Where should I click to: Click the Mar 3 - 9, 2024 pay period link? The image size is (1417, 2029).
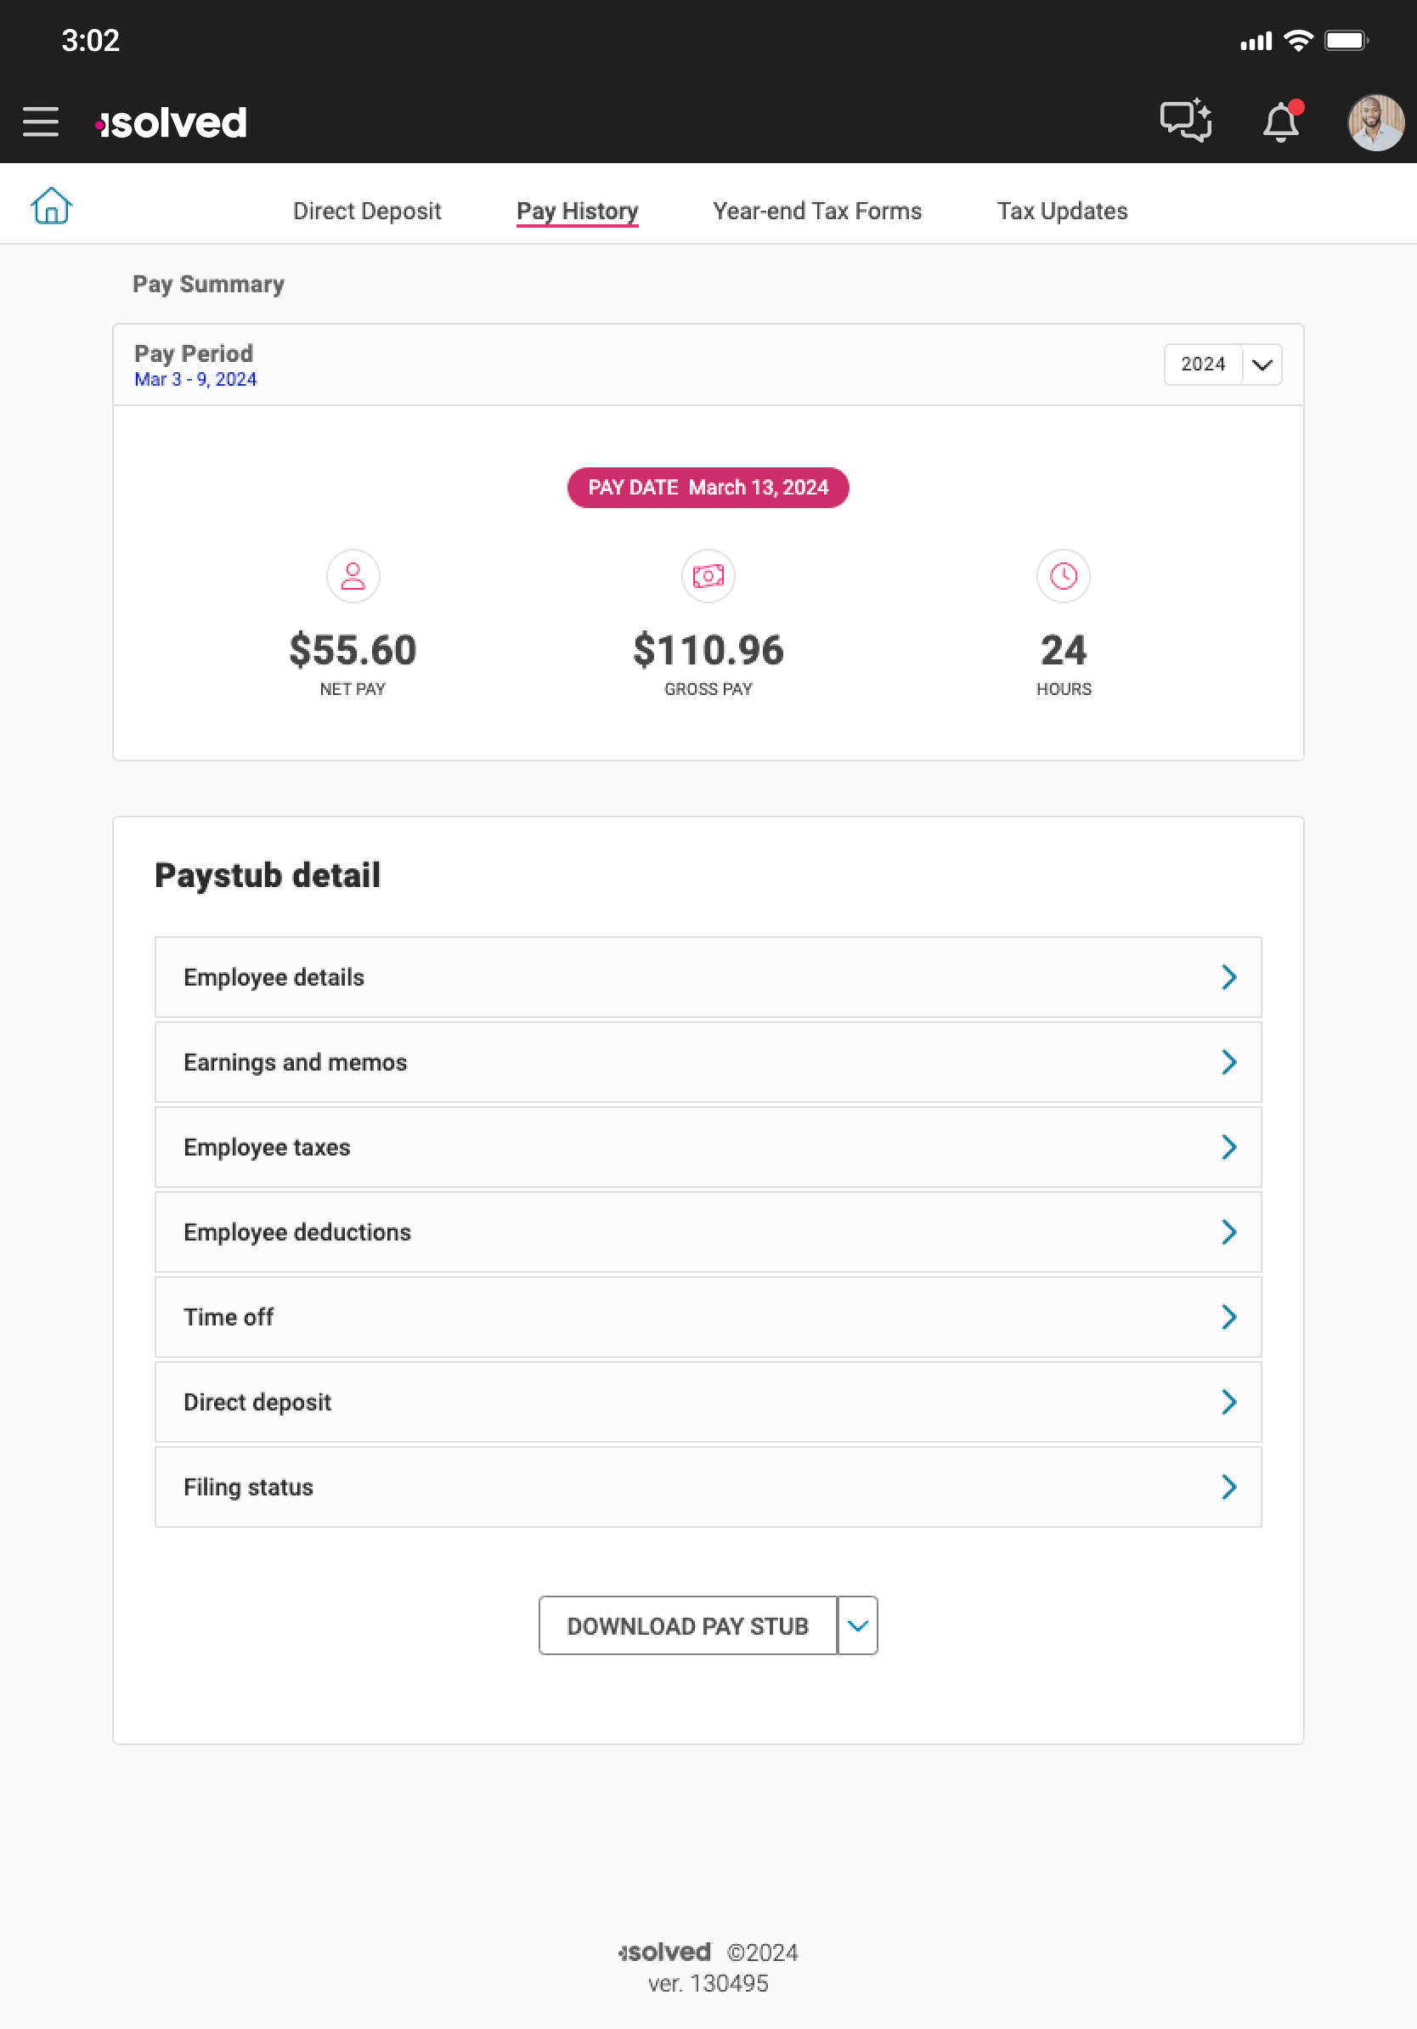click(x=195, y=379)
